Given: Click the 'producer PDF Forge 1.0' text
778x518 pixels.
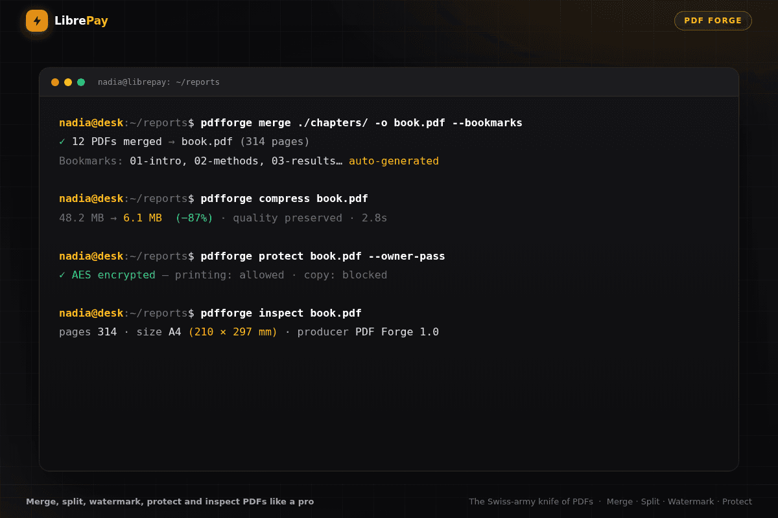Looking at the screenshot, I should [x=368, y=332].
